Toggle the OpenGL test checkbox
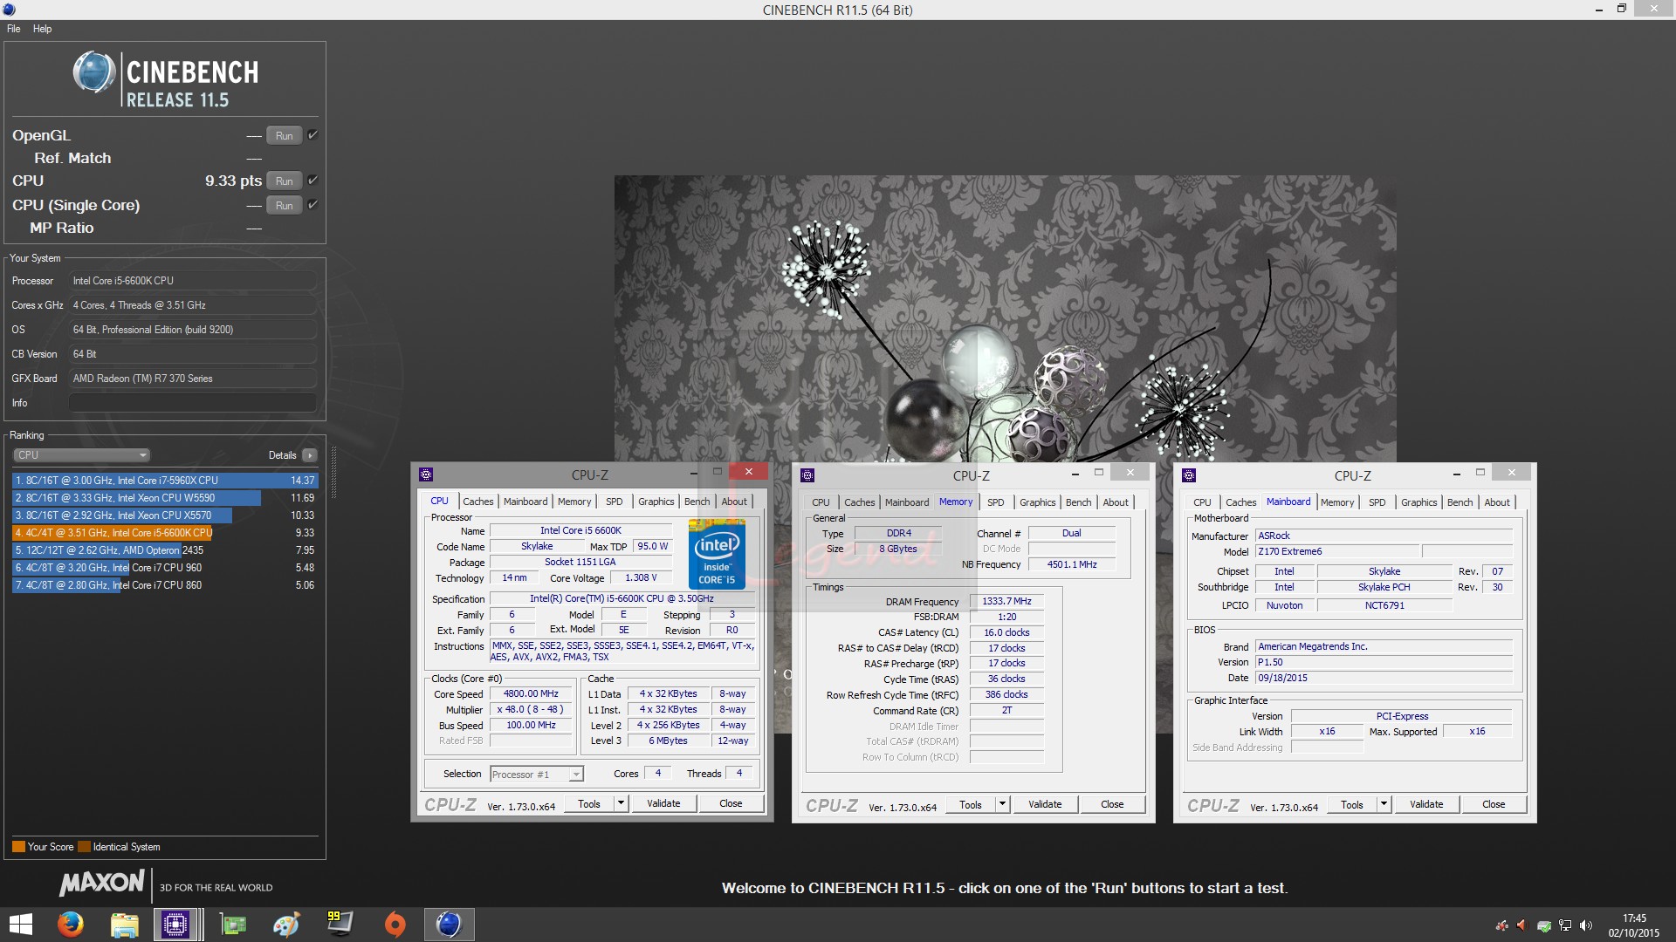This screenshot has width=1676, height=942. (x=313, y=135)
